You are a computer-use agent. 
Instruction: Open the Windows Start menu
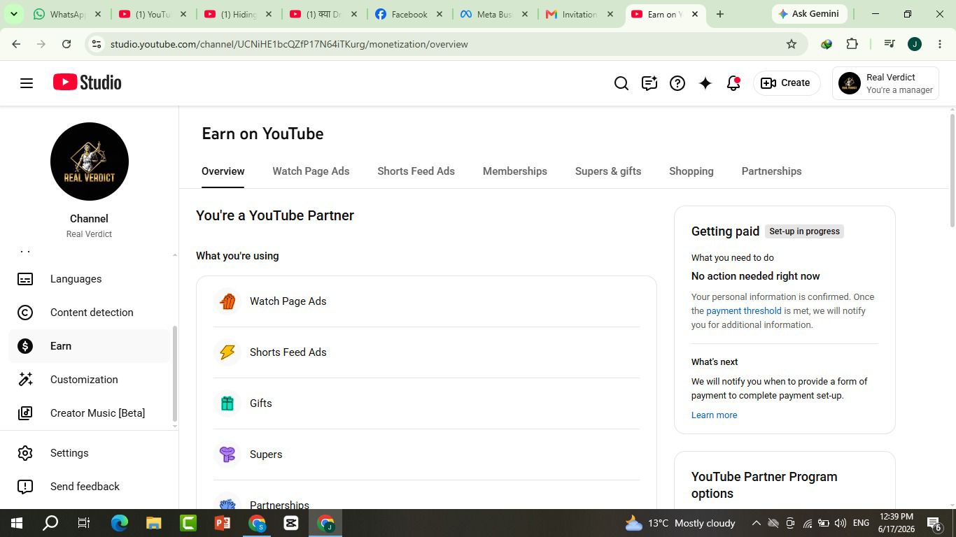pyautogui.click(x=17, y=523)
